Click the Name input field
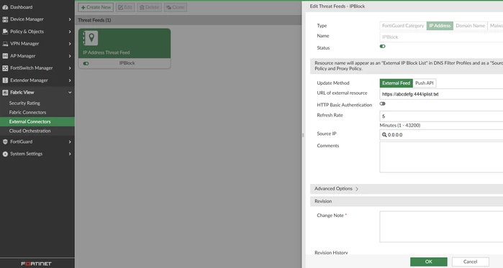The height and width of the screenshot is (268, 503). [x=441, y=37]
